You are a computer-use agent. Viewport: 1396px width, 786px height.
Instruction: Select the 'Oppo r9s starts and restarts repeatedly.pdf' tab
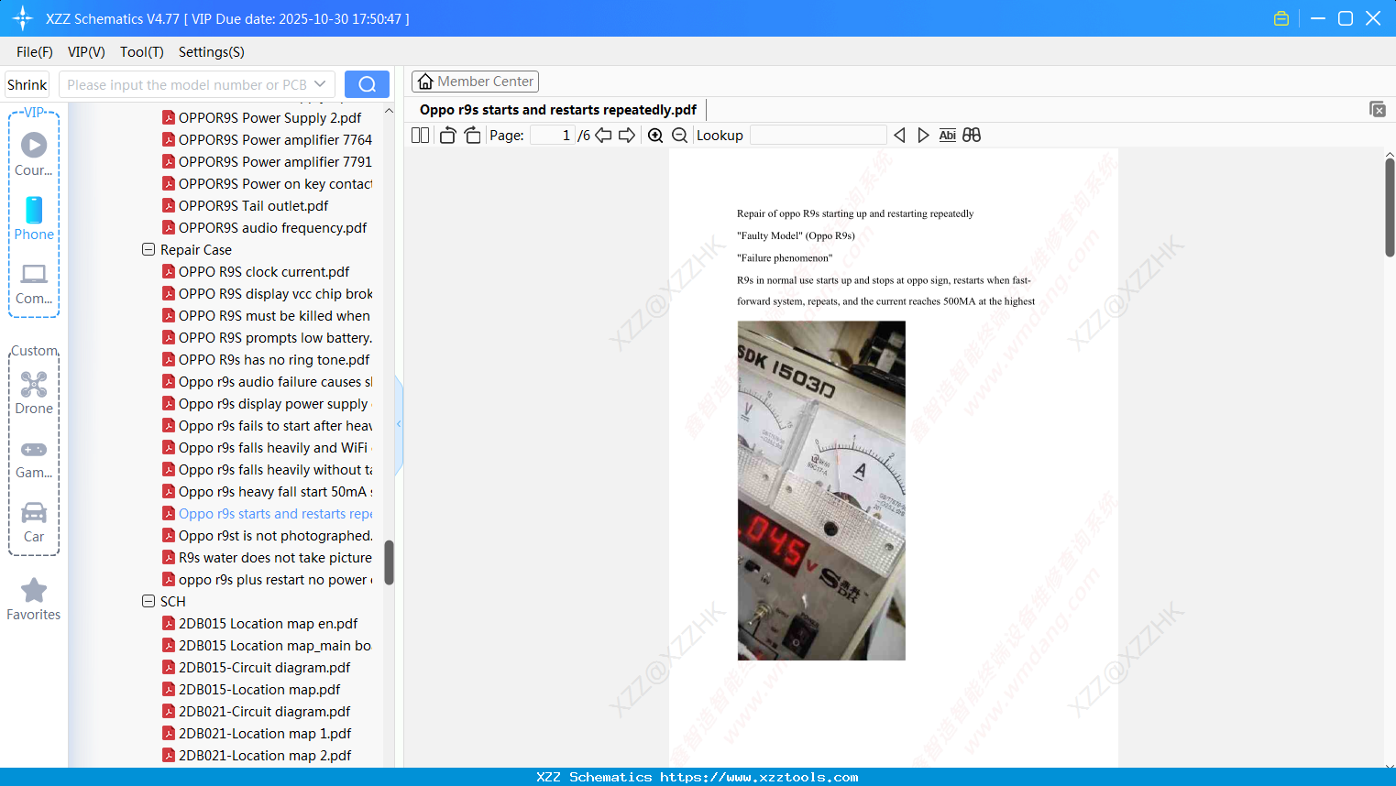558,110
